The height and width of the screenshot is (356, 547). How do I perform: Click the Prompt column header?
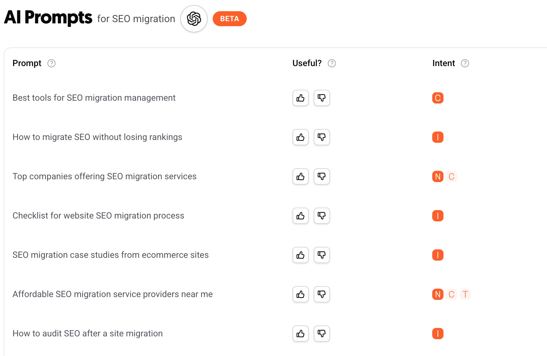27,63
